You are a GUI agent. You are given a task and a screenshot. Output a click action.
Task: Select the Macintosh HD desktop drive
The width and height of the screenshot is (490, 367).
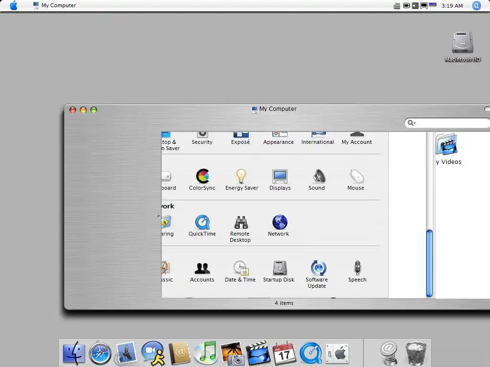coord(463,46)
